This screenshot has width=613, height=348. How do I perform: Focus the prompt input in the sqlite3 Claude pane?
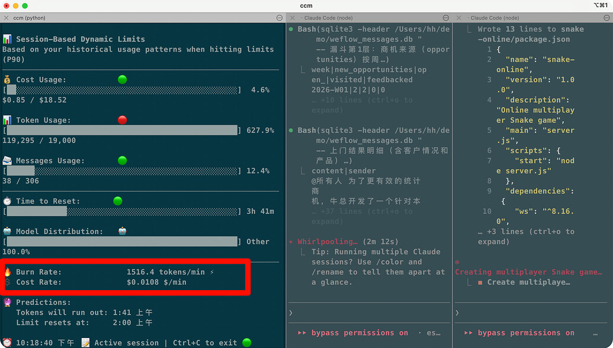pos(370,313)
